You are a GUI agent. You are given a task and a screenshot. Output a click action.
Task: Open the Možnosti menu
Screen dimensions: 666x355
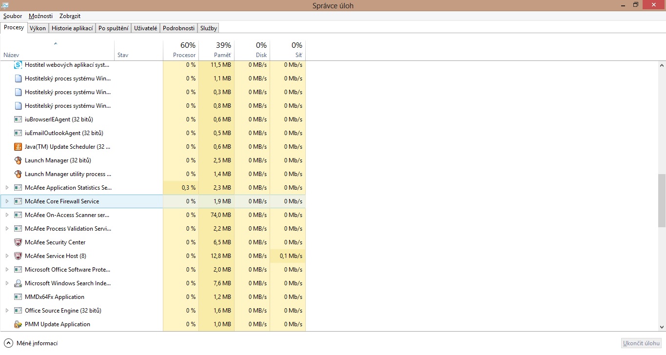point(40,16)
